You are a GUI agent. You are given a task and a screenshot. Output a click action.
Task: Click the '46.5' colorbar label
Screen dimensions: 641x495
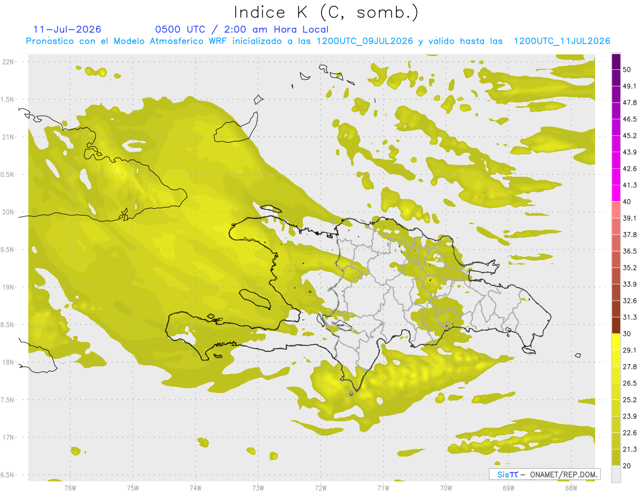[629, 119]
